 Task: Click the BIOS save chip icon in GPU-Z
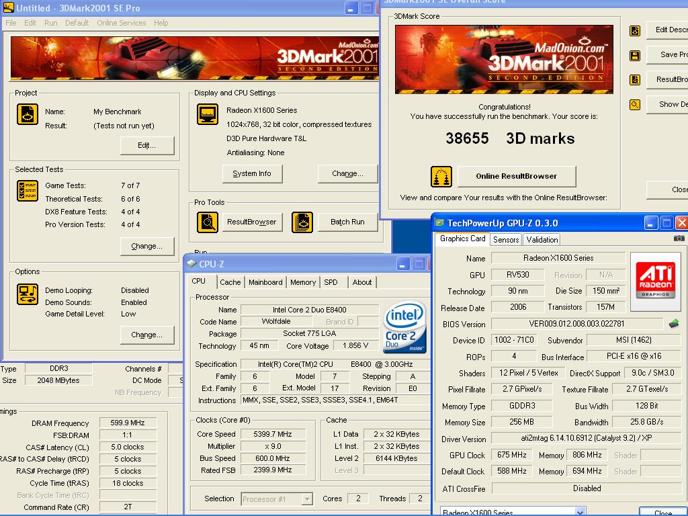(673, 324)
